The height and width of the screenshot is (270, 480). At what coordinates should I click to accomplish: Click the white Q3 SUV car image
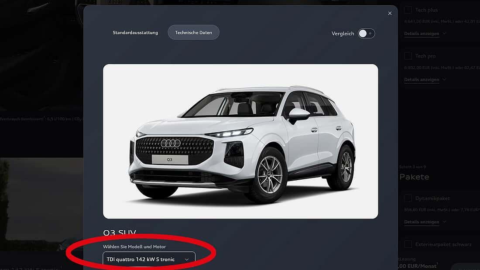click(x=240, y=141)
